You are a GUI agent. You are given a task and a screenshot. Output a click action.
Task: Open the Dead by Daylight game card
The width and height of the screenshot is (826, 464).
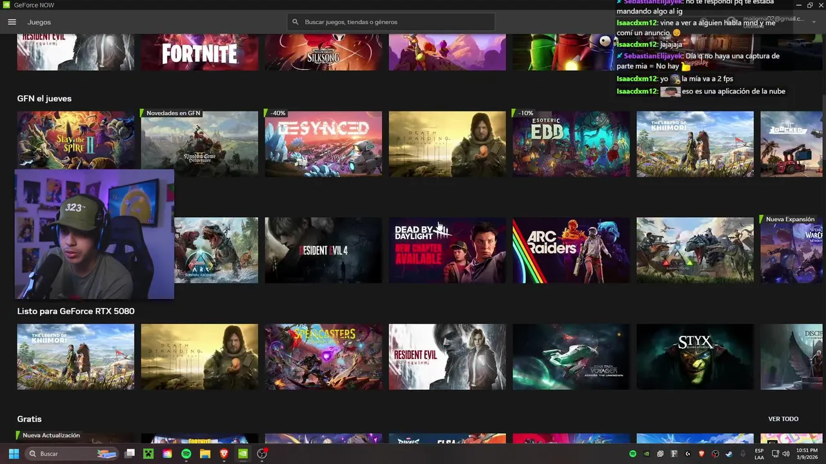(447, 250)
